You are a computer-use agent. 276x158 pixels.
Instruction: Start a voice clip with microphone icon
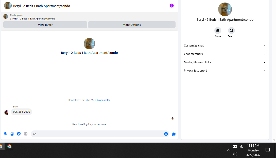(5, 134)
